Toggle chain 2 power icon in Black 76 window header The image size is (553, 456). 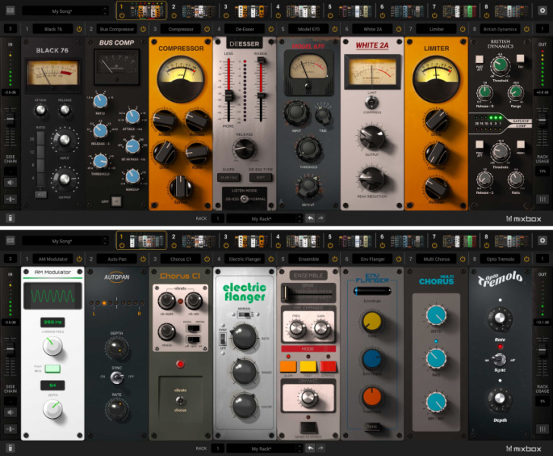(174, 15)
